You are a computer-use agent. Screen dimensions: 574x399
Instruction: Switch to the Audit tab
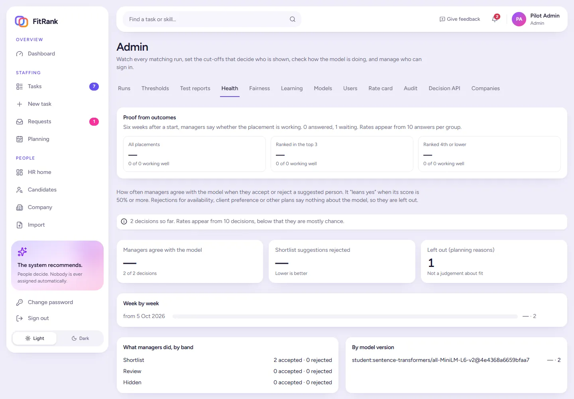click(x=411, y=89)
